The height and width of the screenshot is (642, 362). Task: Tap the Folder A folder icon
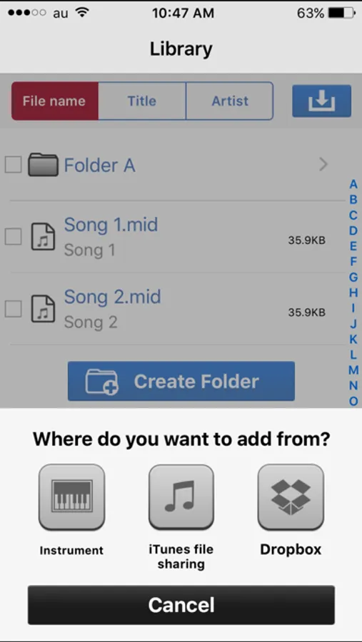(43, 165)
